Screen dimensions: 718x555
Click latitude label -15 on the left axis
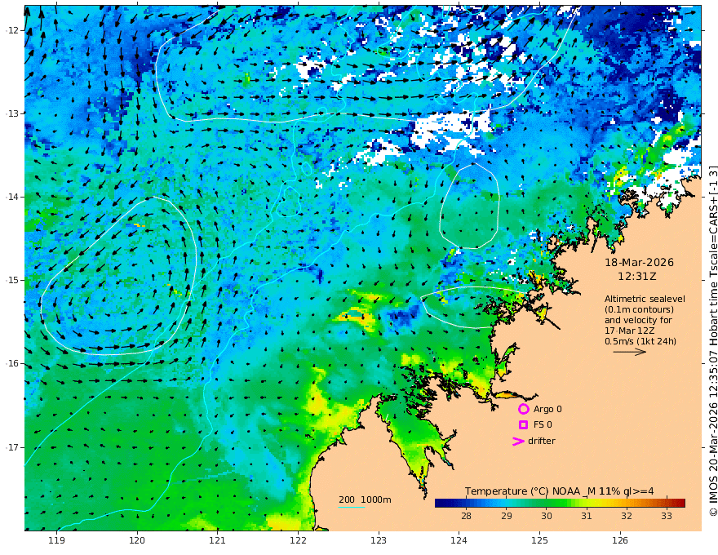point(12,280)
